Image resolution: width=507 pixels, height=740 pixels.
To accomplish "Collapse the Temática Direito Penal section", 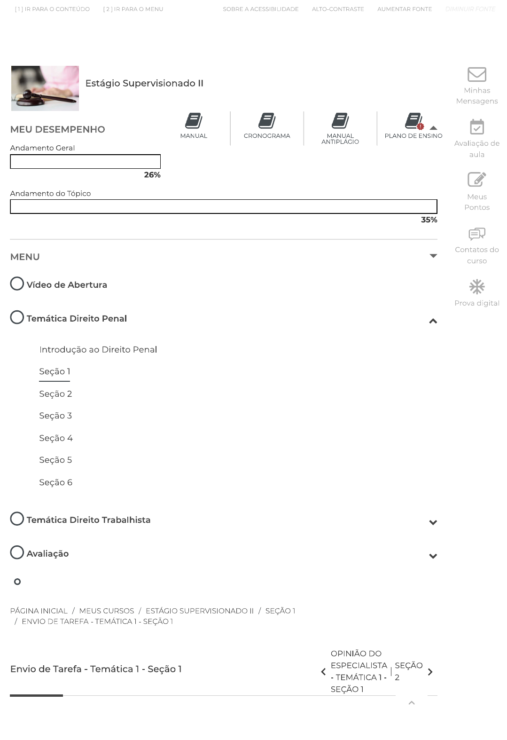I will pyautogui.click(x=433, y=321).
